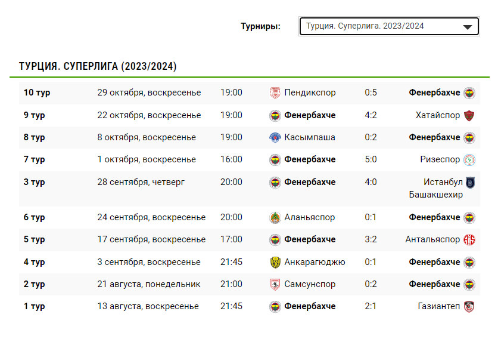Click the Antalyaspor crest icon

click(469, 239)
